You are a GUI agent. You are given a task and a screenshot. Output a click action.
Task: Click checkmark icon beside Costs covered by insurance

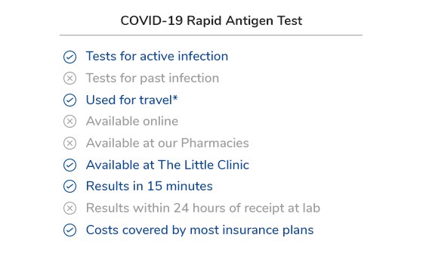[69, 230]
